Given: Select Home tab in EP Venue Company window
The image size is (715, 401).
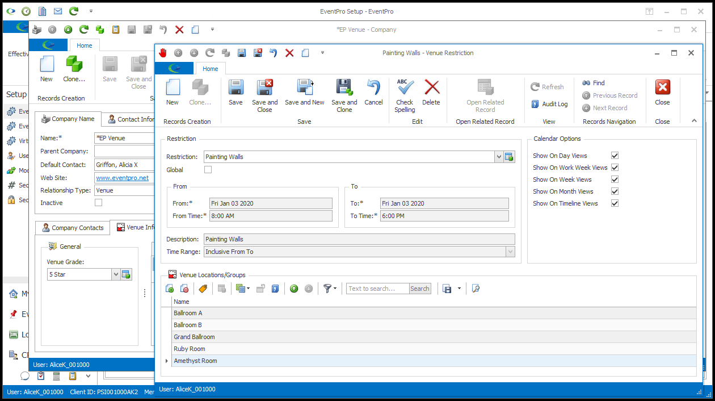Looking at the screenshot, I should [85, 45].
